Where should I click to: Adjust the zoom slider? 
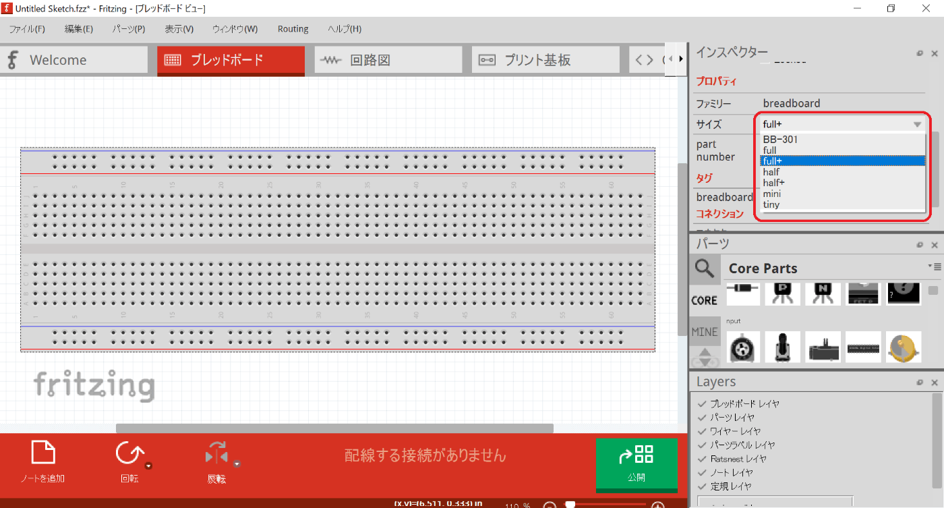coord(570,505)
